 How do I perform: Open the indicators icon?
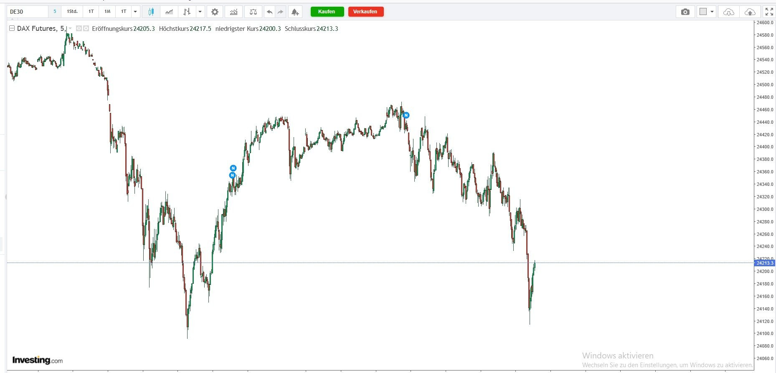click(233, 12)
